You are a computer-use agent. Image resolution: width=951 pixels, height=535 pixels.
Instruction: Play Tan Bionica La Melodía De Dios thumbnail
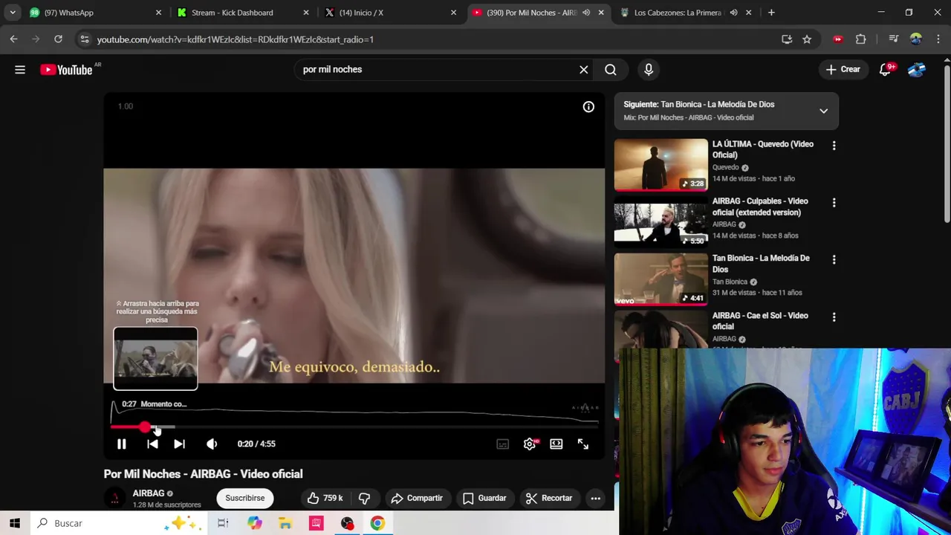661,279
